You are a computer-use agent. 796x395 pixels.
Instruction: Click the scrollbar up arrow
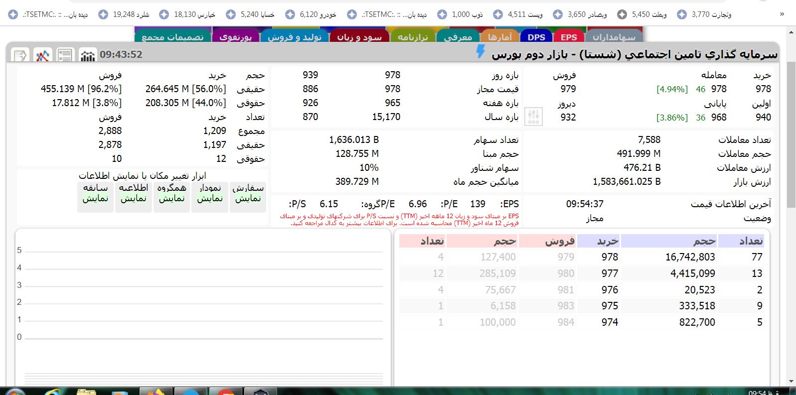point(792,32)
